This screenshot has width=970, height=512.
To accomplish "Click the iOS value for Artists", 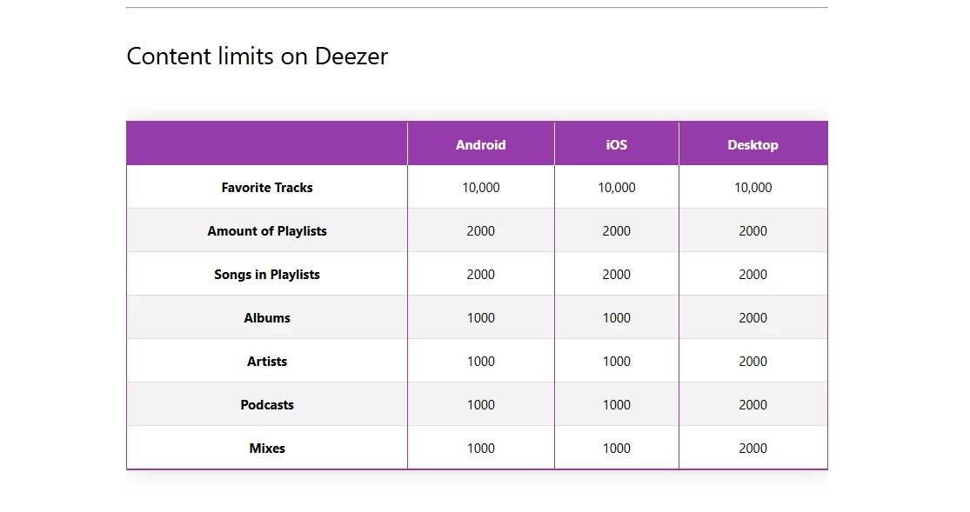I will click(616, 362).
